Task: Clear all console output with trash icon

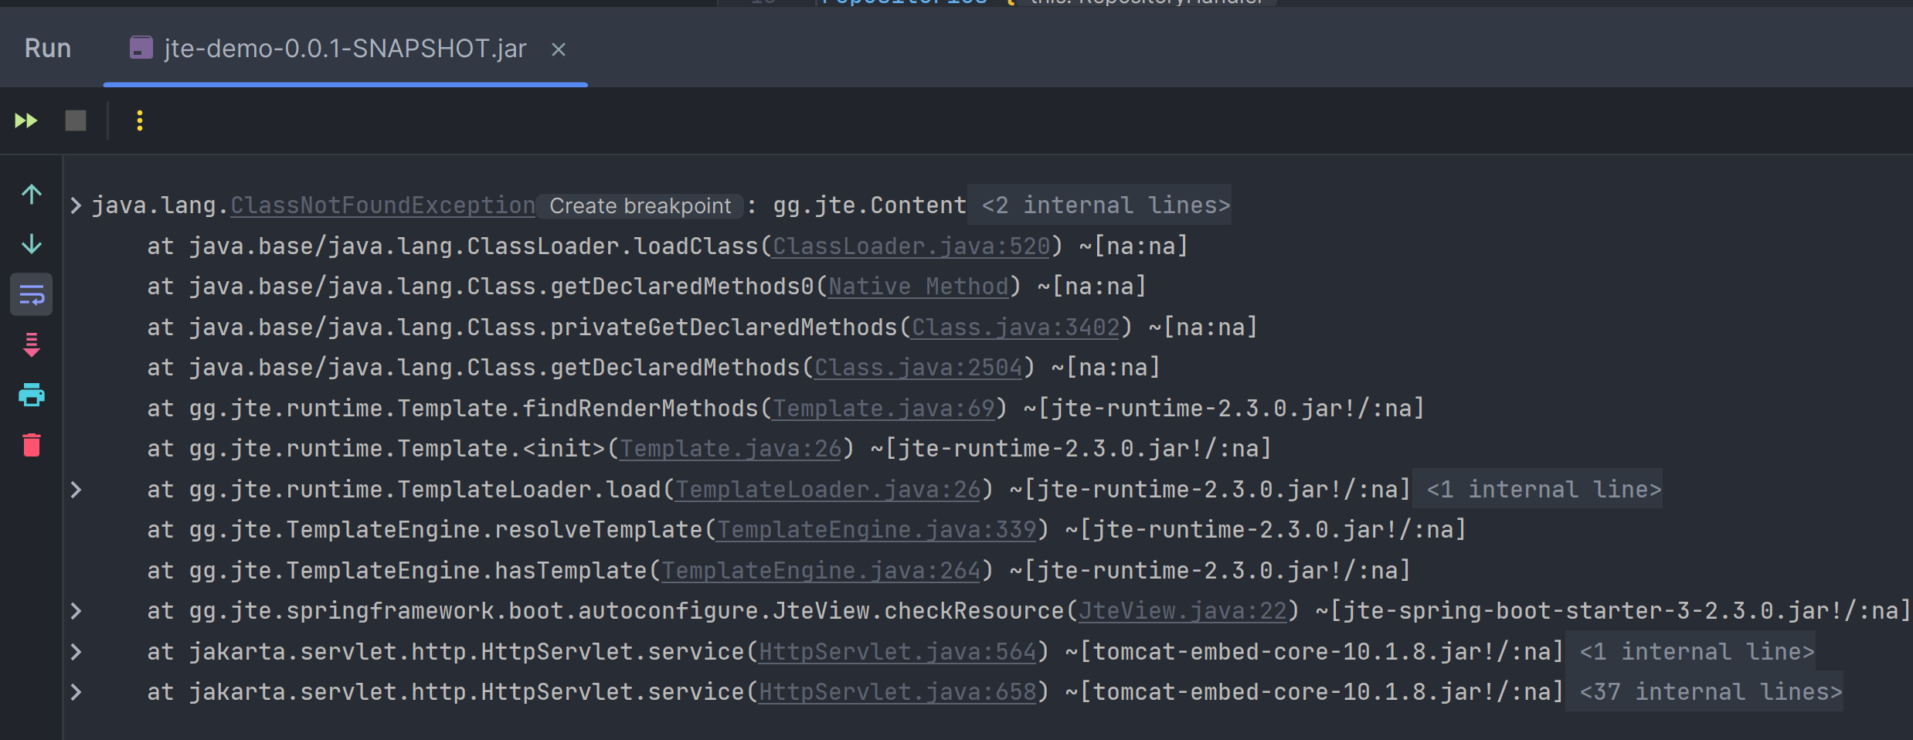Action: pyautogui.click(x=31, y=445)
